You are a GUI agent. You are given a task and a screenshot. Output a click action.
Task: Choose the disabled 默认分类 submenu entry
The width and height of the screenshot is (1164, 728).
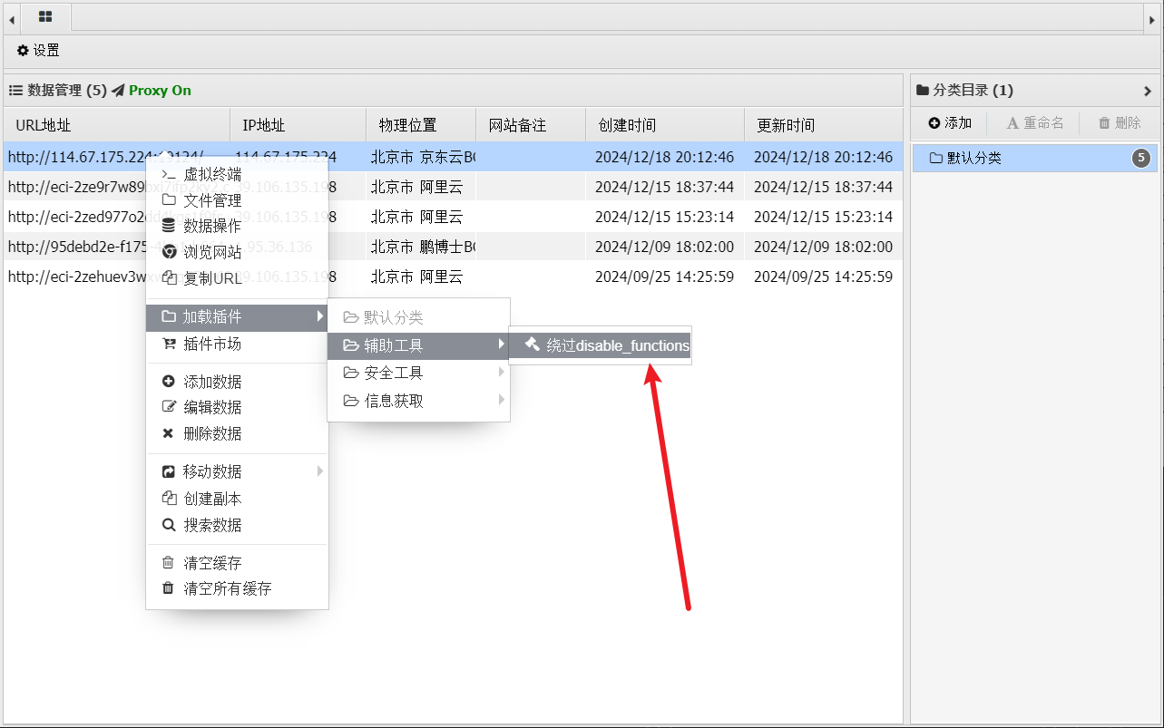[x=418, y=317]
